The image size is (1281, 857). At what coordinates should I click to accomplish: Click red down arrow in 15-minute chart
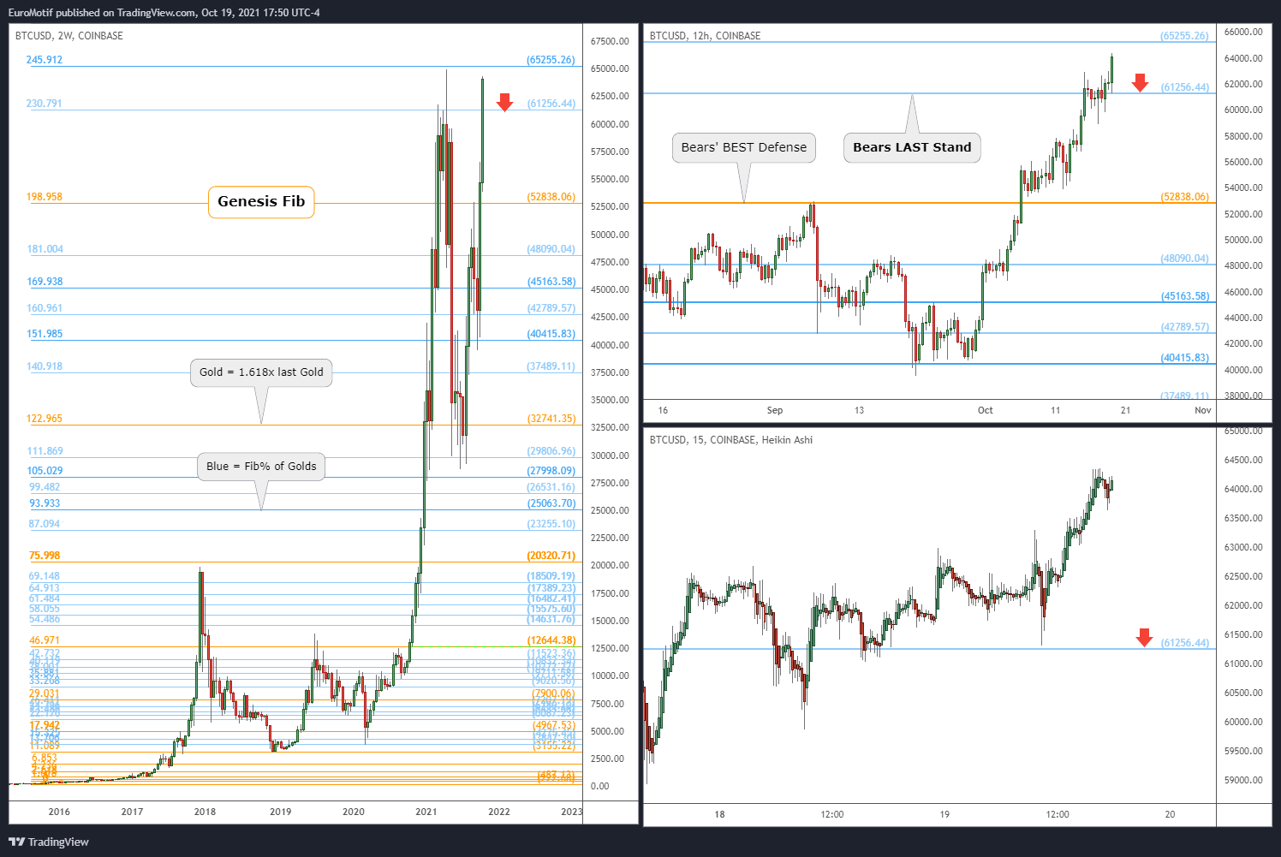(1144, 638)
